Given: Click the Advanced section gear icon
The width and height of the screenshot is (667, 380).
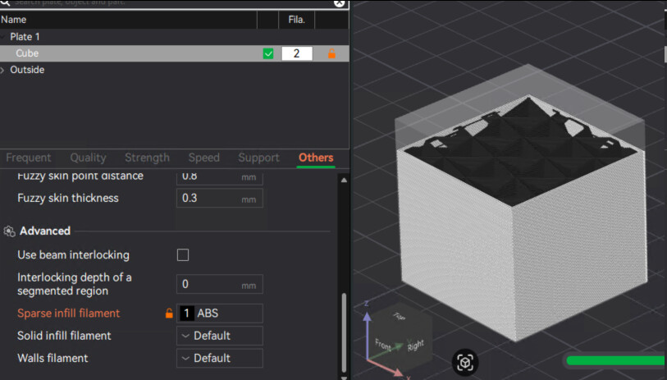Looking at the screenshot, I should pyautogui.click(x=9, y=231).
